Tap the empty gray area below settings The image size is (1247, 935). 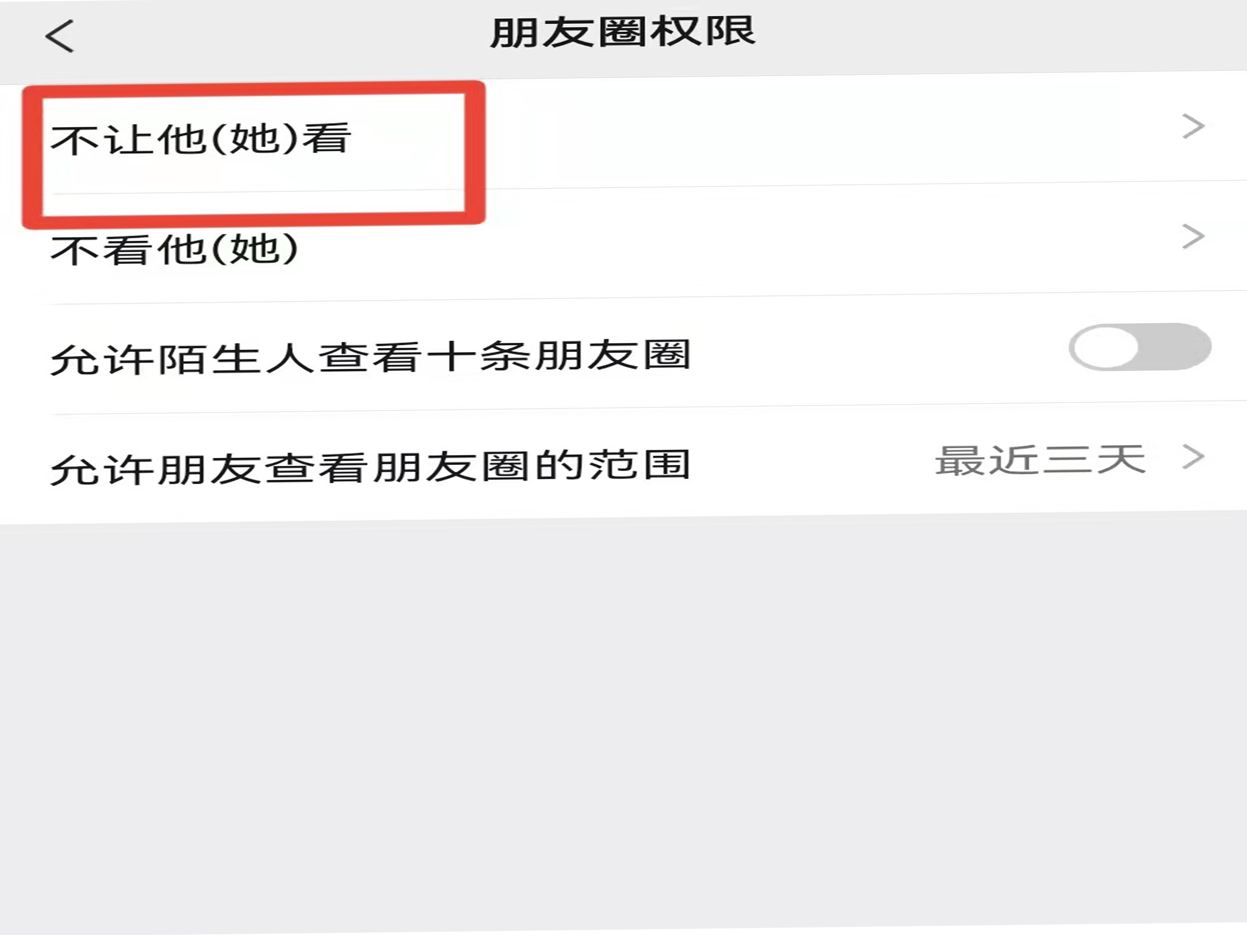click(x=623, y=727)
